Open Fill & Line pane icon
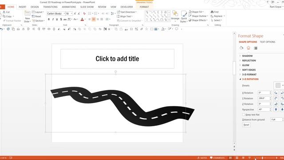284x160 pixels. (x=241, y=48)
